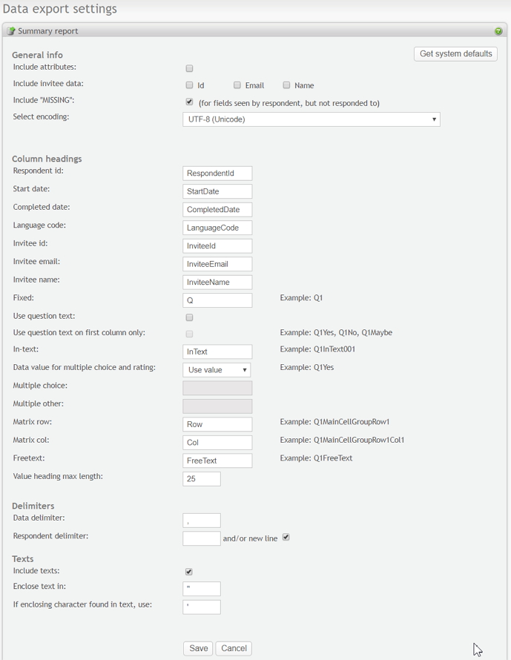
Task: Focus the Value heading max length field
Action: pos(202,479)
